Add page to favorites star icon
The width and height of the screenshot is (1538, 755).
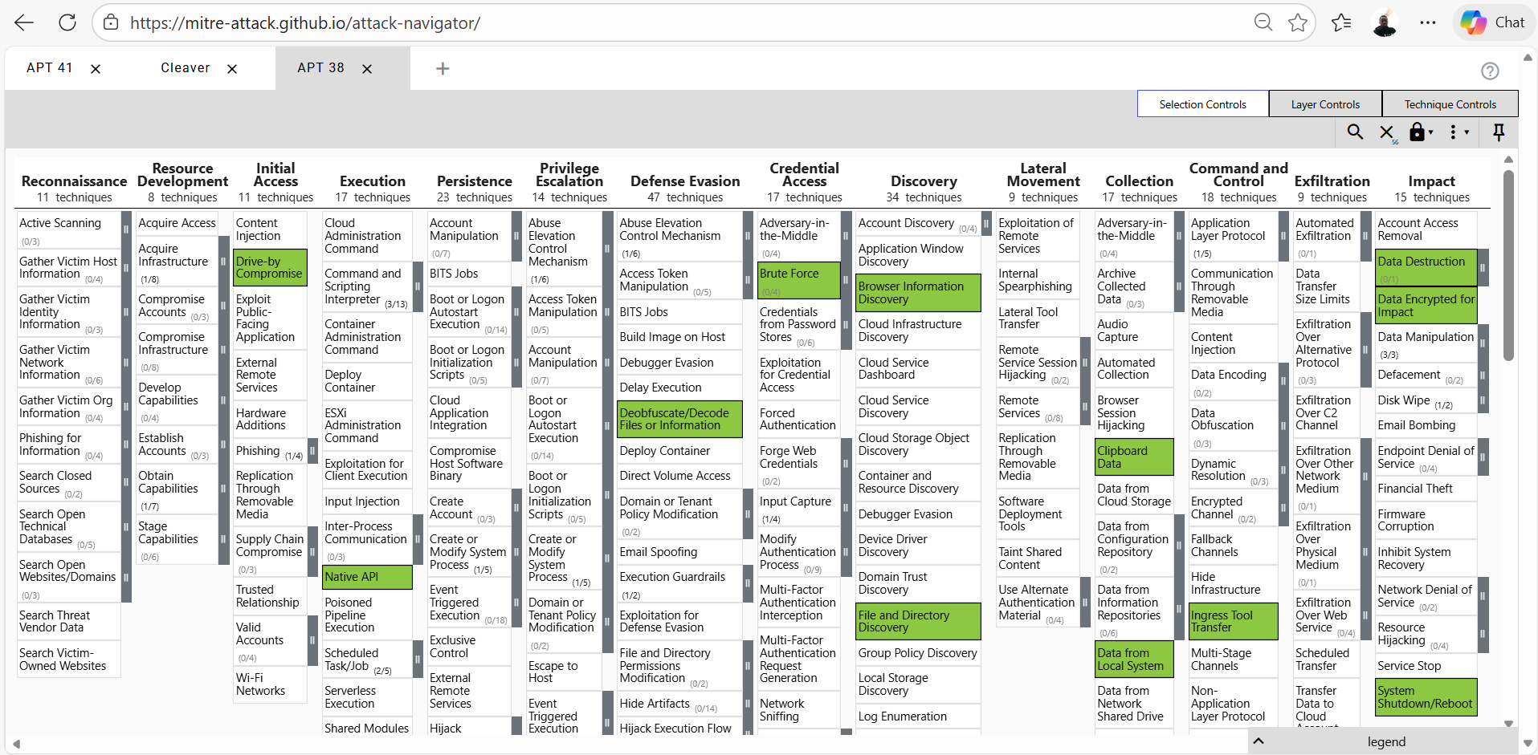(1298, 22)
